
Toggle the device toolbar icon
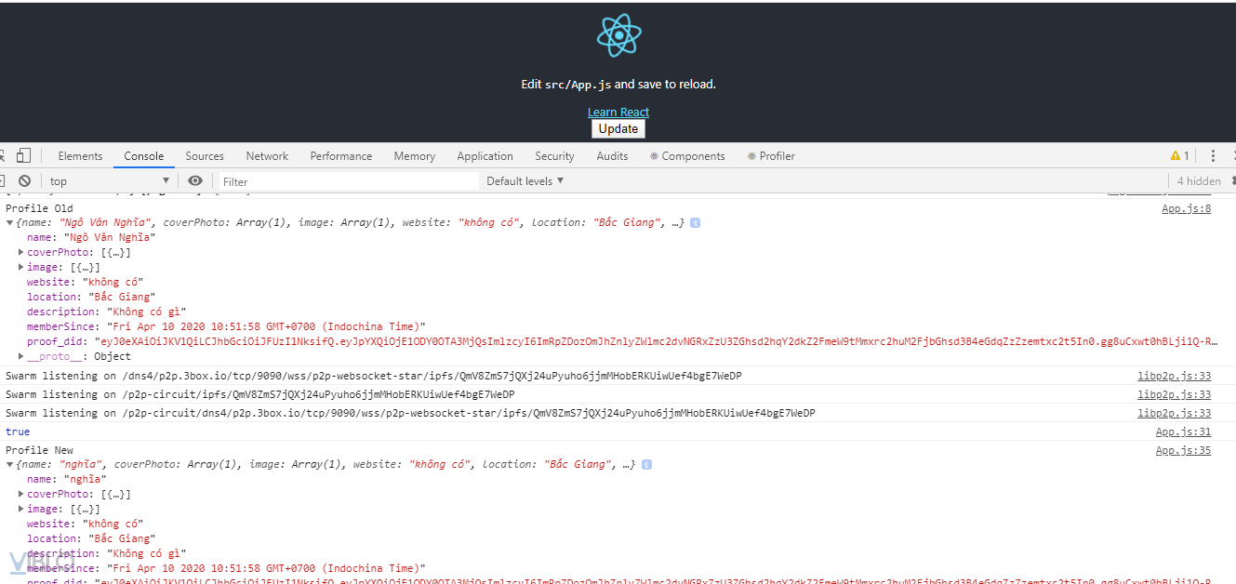24,156
